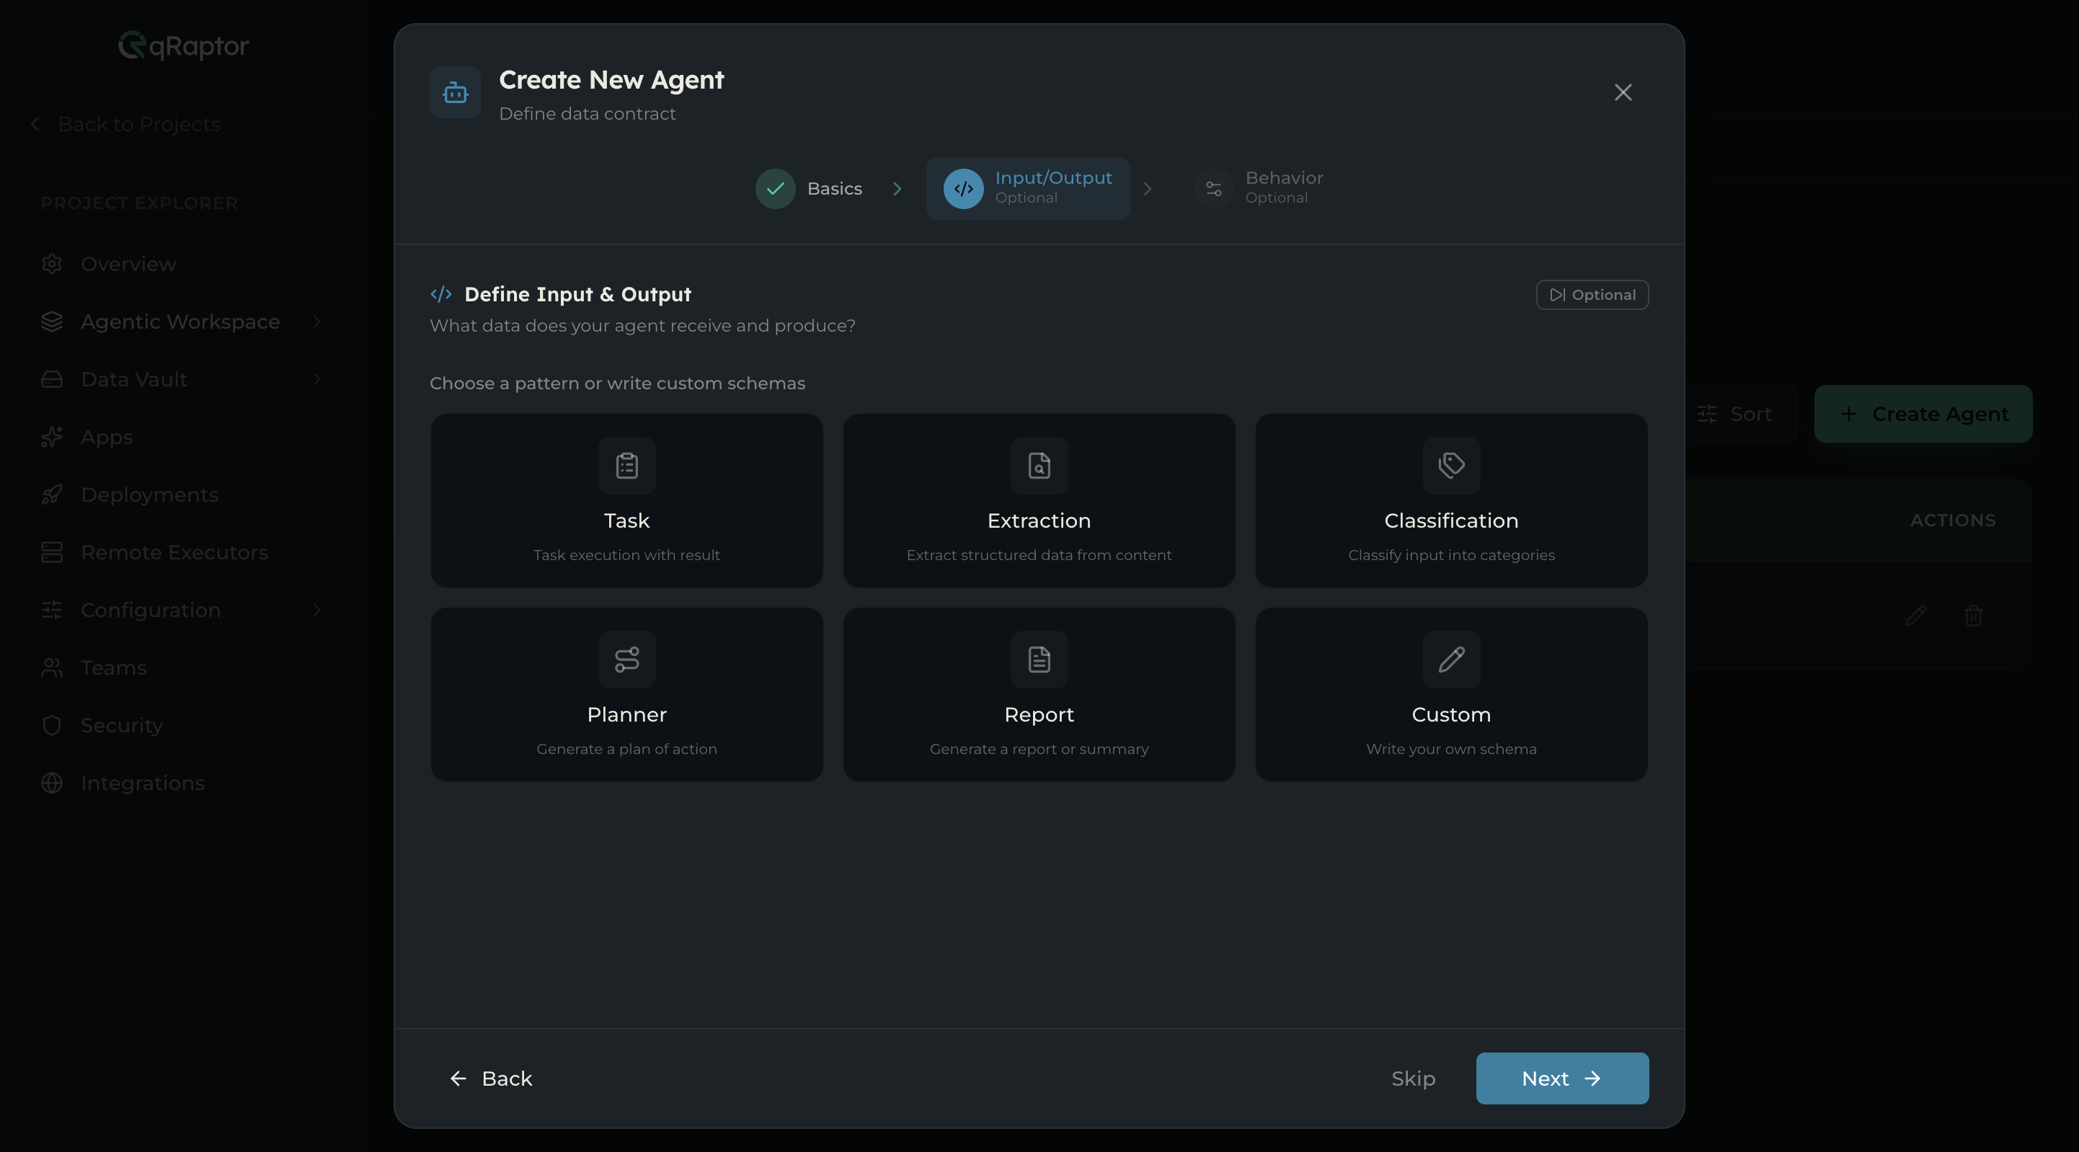Click the qRaptor logo in the sidebar
Viewport: 2079px width, 1152px height.
click(x=184, y=45)
